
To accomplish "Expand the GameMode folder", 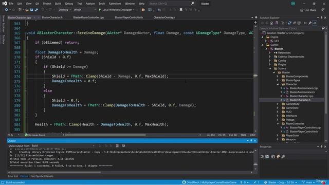I will coord(278,104).
